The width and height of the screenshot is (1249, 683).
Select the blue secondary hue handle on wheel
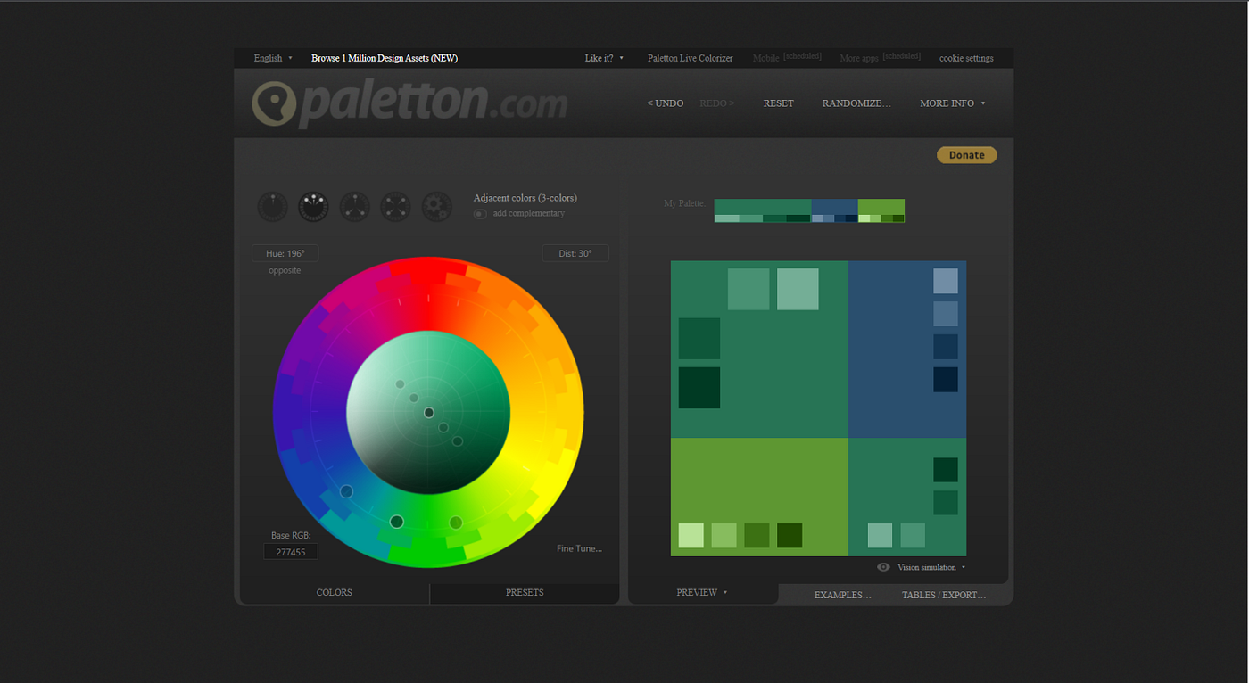coord(346,491)
